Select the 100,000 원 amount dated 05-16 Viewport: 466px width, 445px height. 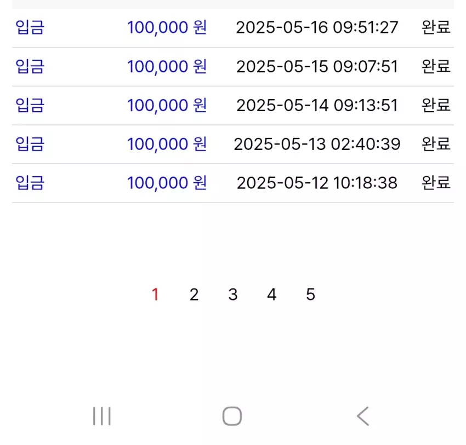click(167, 27)
